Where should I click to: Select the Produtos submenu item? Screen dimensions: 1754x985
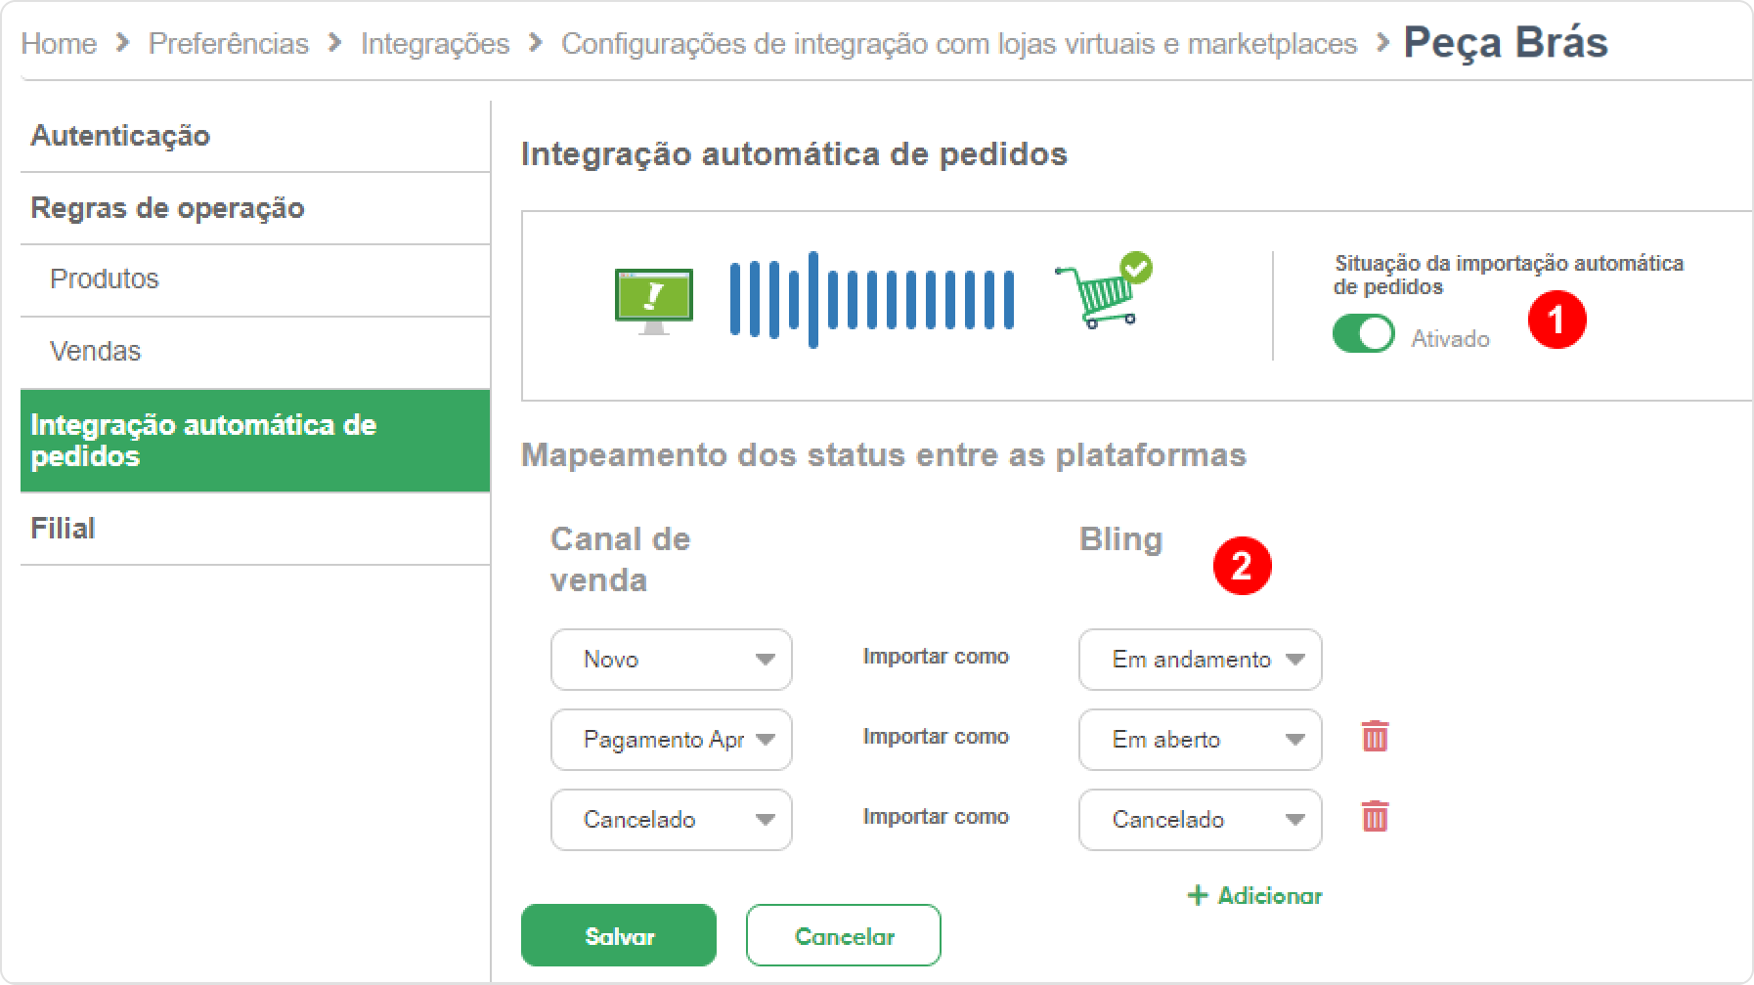pos(255,279)
